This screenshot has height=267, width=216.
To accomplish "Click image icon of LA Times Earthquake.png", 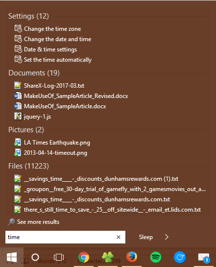I will pos(18,143).
